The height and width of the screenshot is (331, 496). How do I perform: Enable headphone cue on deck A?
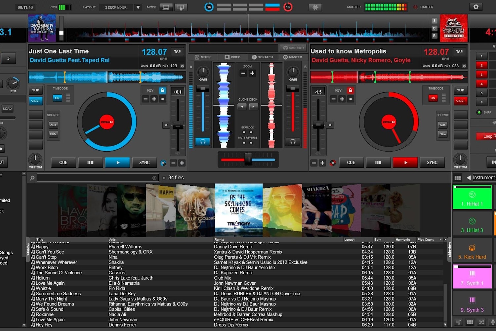tap(203, 142)
